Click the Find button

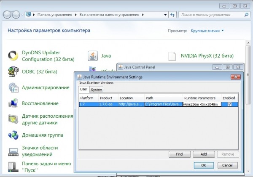click(180, 154)
